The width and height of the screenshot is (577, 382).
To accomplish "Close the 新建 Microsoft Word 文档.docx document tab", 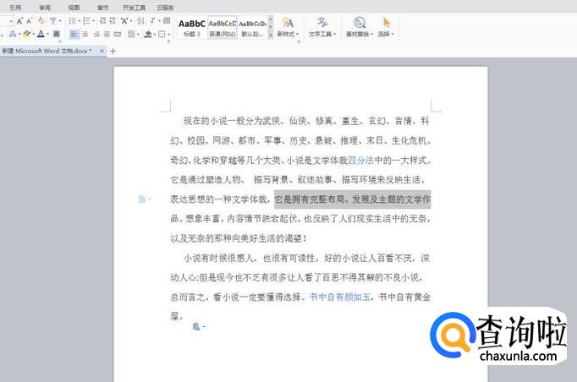I will pyautogui.click(x=102, y=51).
